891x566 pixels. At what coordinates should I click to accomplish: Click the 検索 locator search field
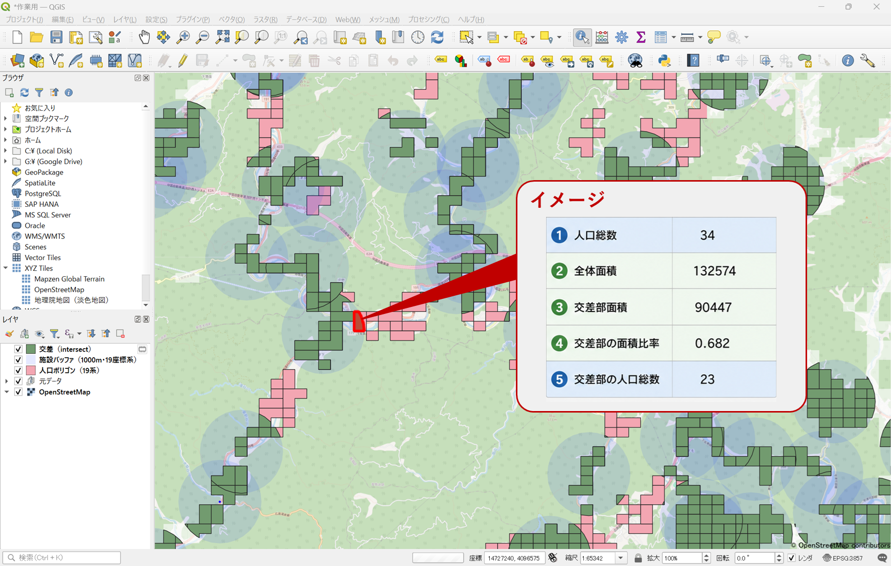(62, 557)
